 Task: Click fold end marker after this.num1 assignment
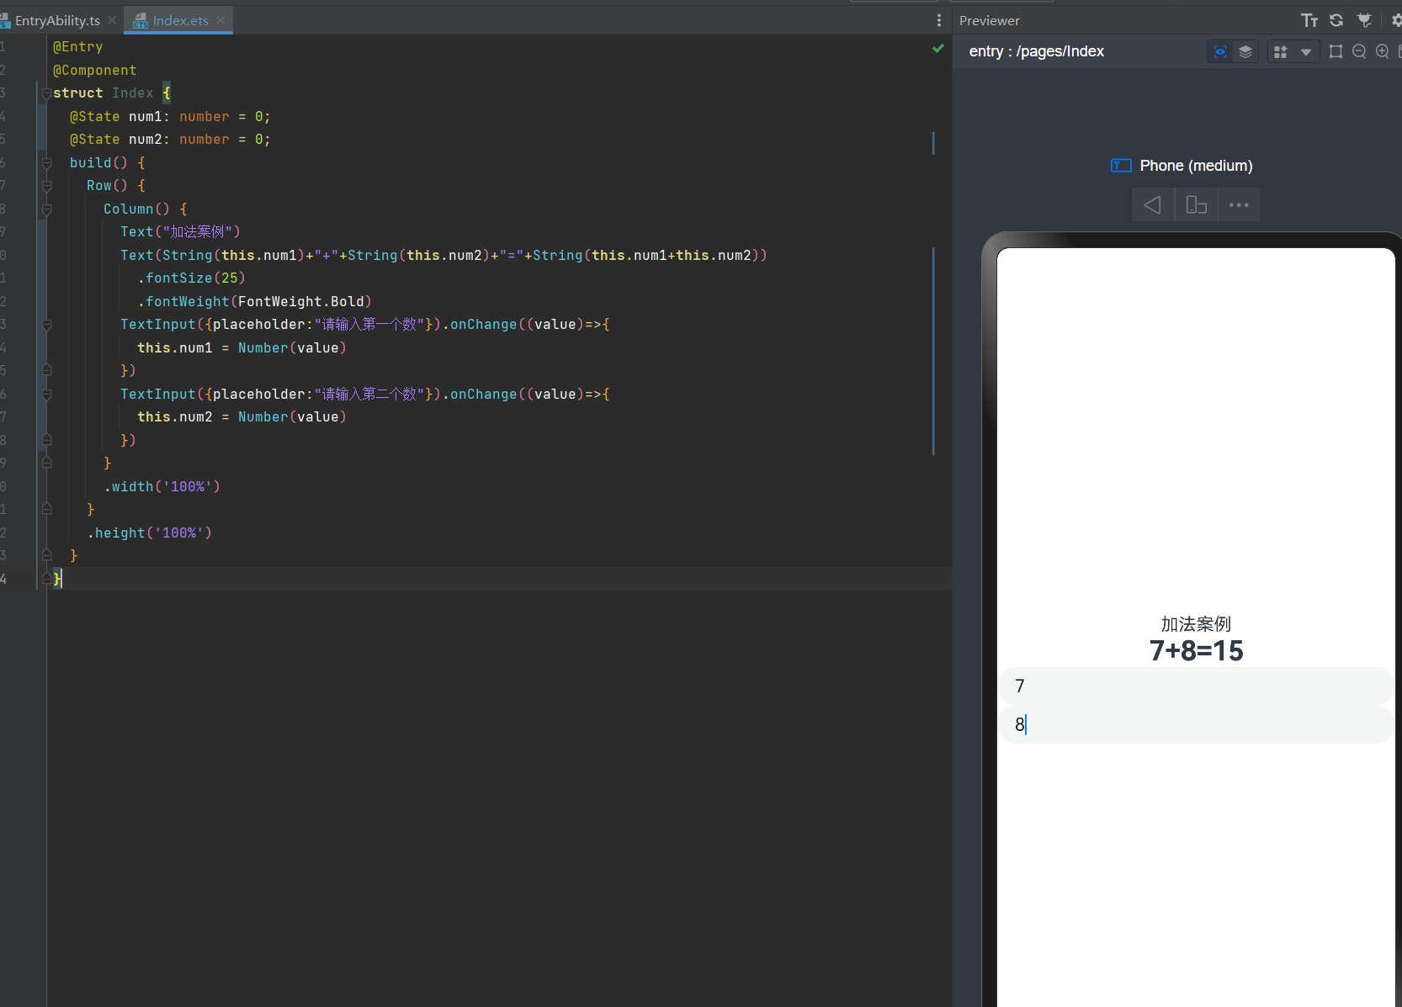point(47,370)
